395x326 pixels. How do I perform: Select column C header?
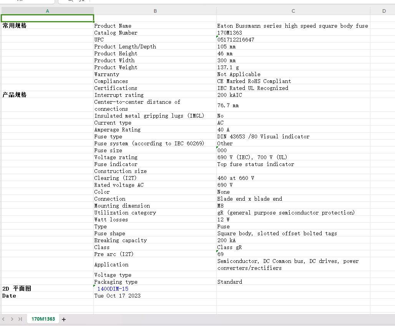click(x=293, y=11)
